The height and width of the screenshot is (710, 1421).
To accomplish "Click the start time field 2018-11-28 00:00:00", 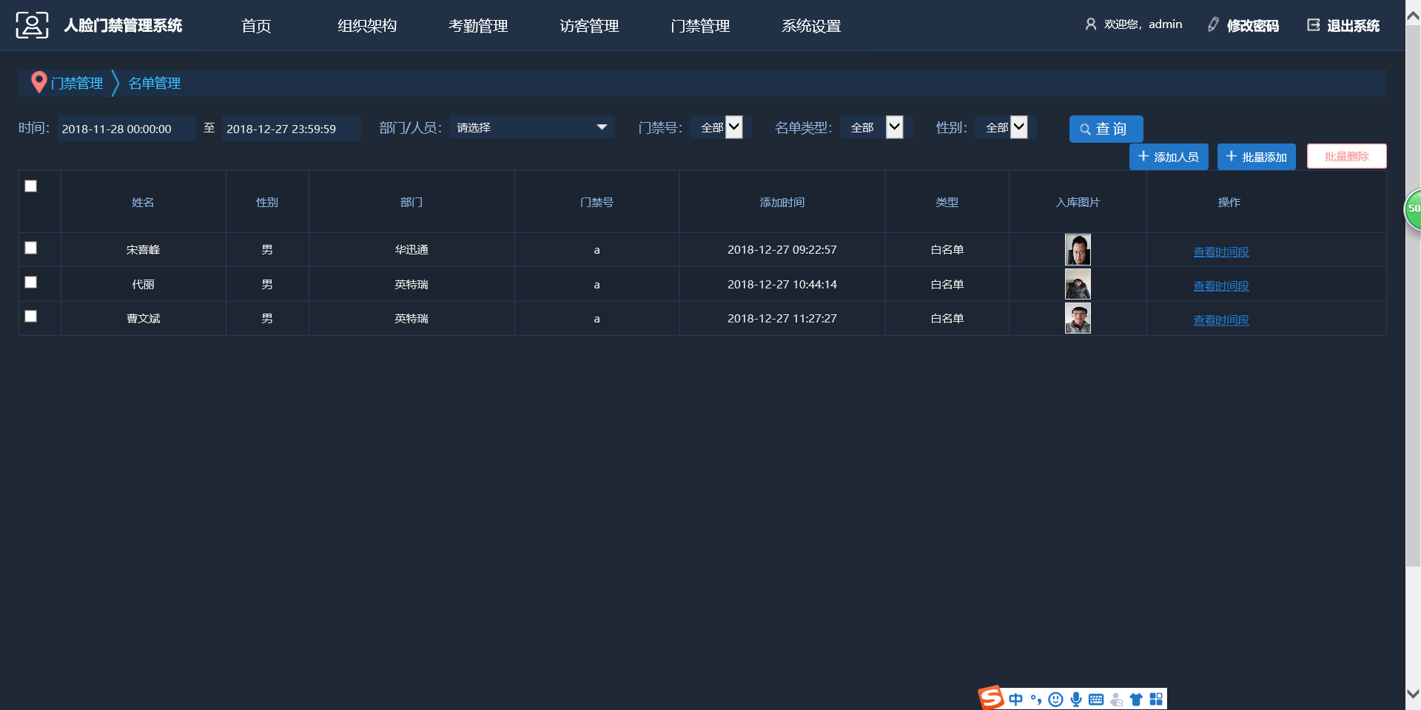I will 126,129.
